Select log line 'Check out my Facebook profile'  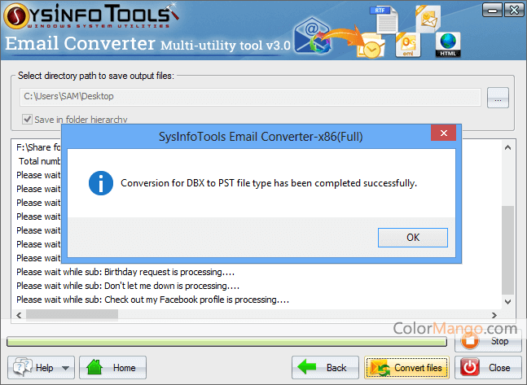pos(152,300)
